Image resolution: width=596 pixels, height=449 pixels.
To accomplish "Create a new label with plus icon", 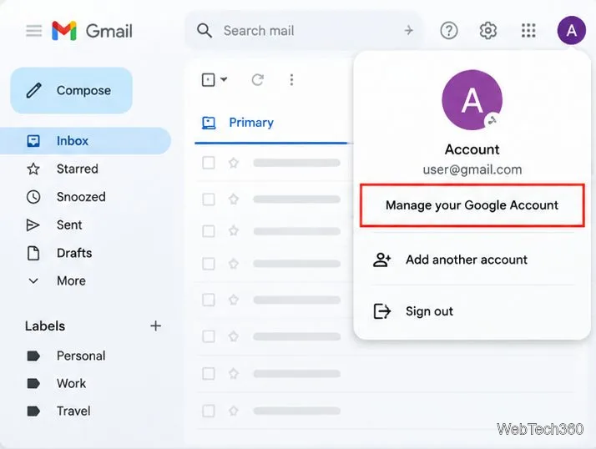I will 155,325.
